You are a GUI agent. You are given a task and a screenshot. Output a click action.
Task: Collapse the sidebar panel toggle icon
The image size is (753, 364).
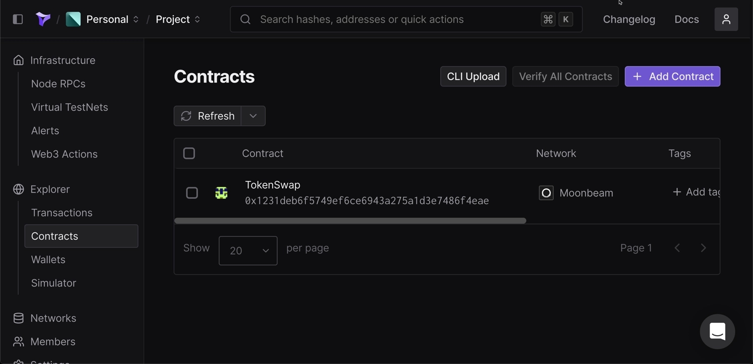[18, 19]
